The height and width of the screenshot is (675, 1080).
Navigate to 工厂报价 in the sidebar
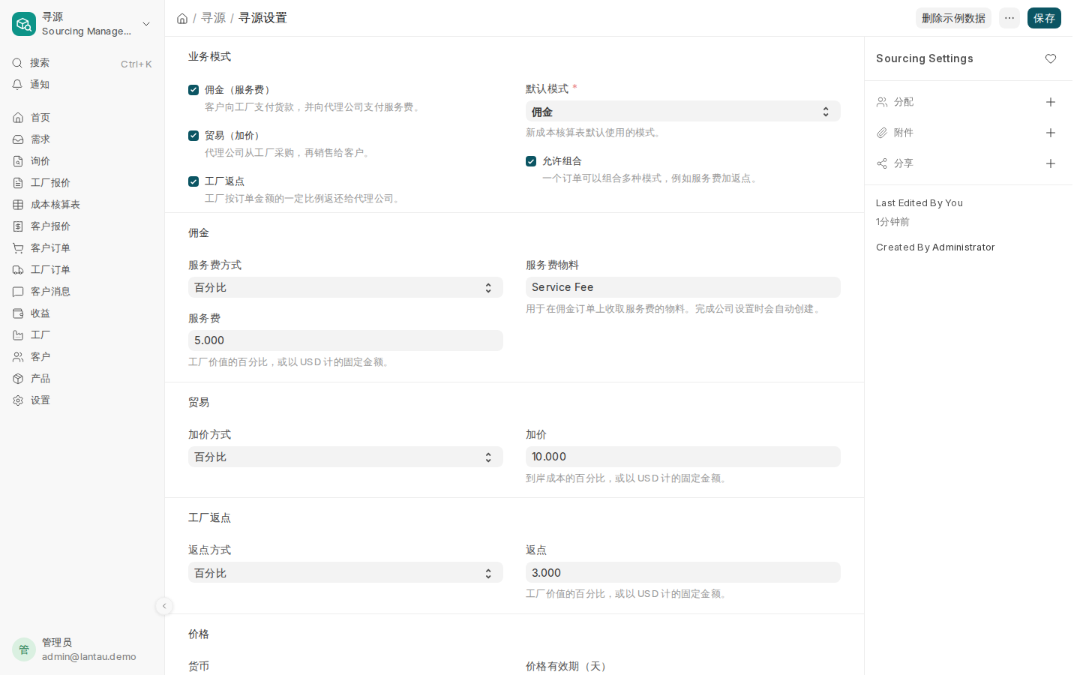coord(82,183)
